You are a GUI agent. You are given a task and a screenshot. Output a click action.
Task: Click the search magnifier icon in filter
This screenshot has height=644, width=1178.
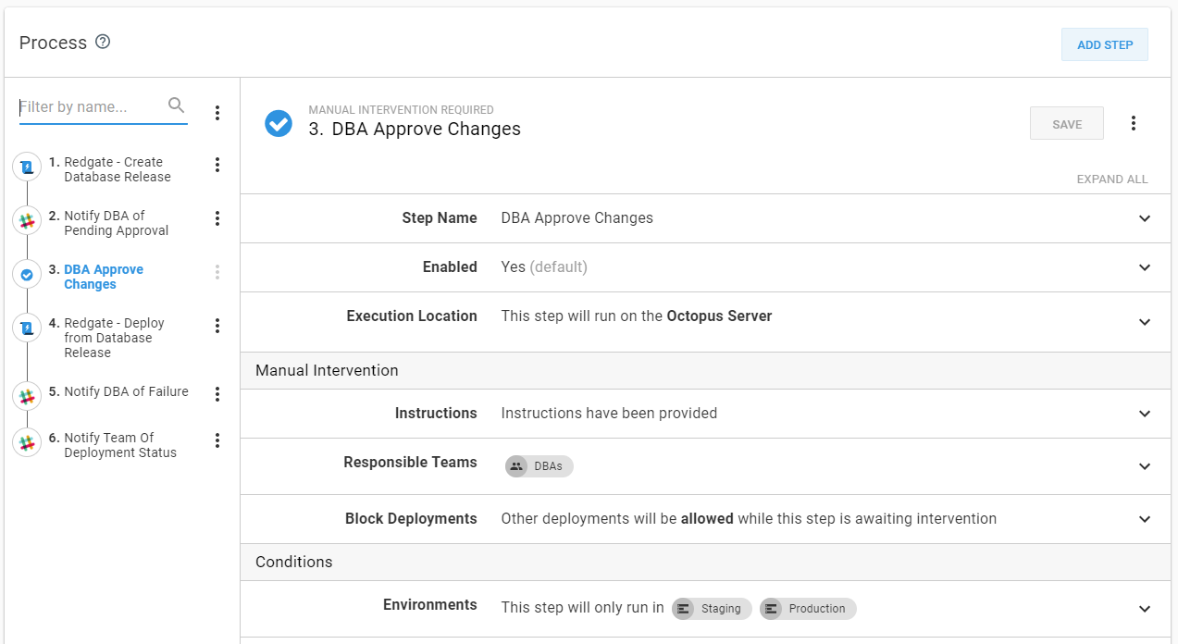tap(176, 105)
